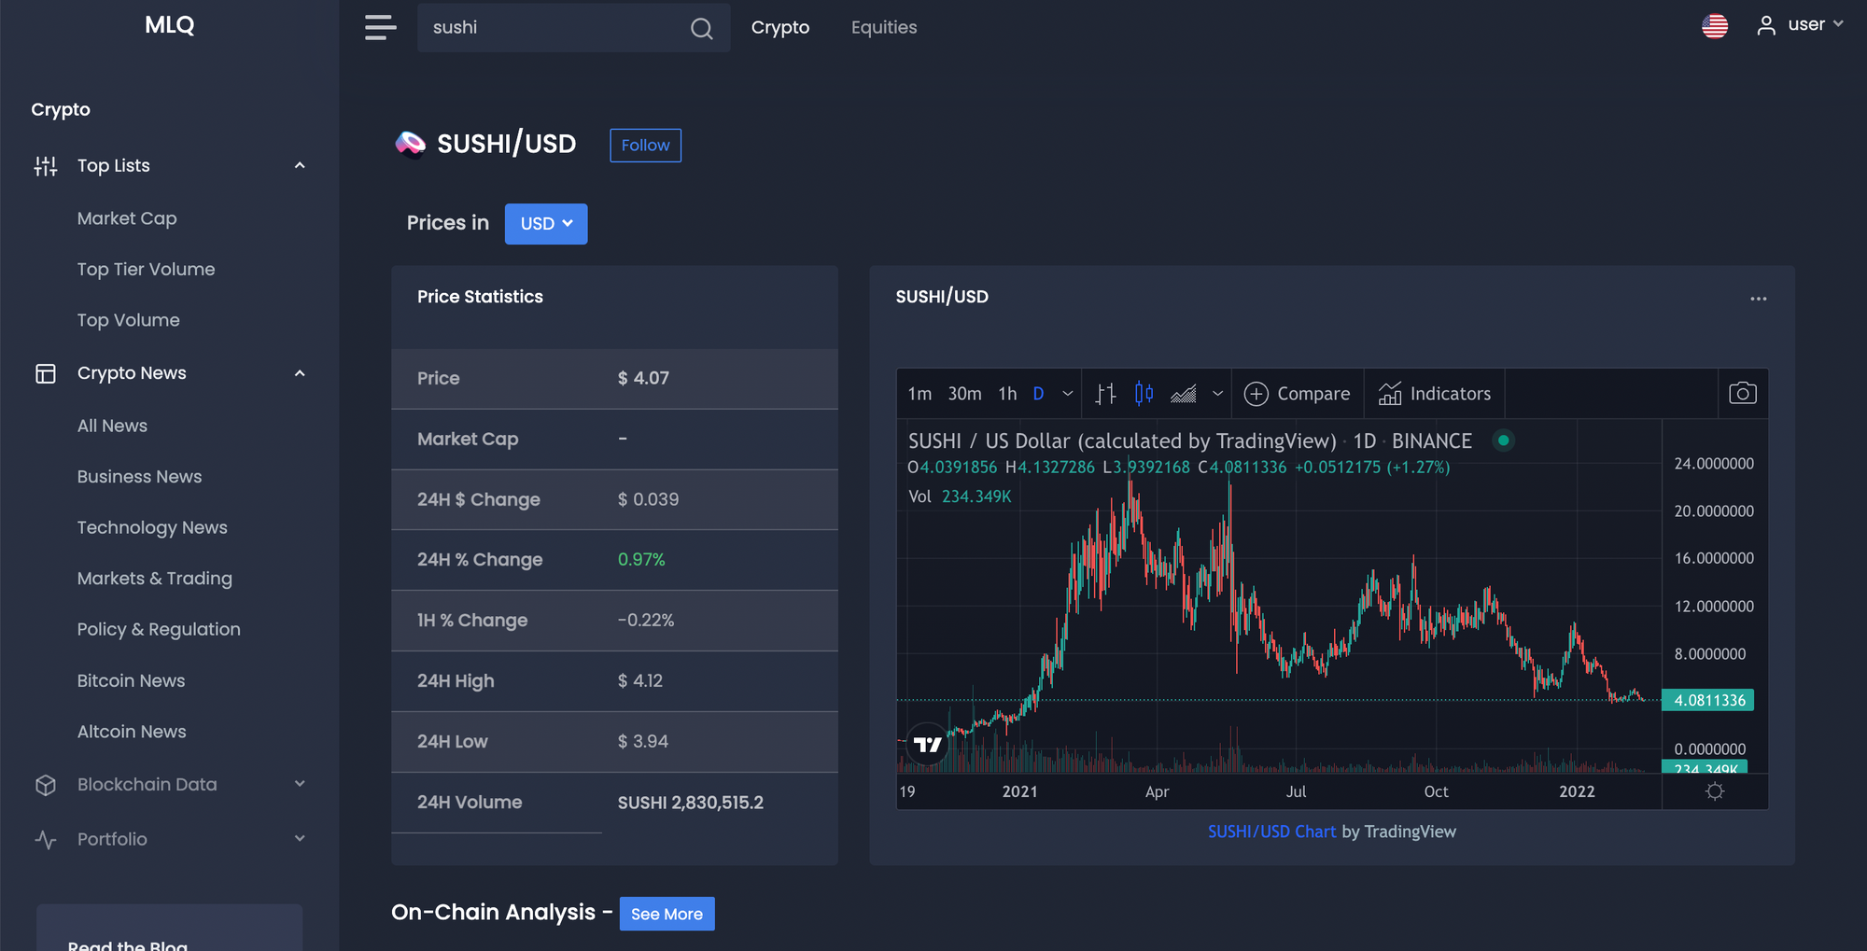Click the SUSHI 2,830,515.2 volume value
The height and width of the screenshot is (951, 1867).
pyautogui.click(x=691, y=803)
